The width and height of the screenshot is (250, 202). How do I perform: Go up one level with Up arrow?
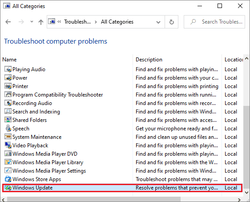coord(41,22)
